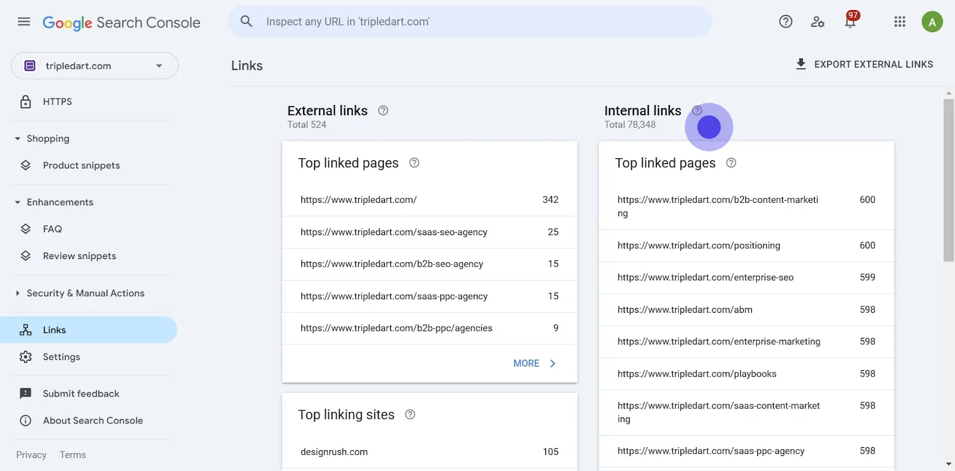Click the Submit feedback icon

[25, 393]
